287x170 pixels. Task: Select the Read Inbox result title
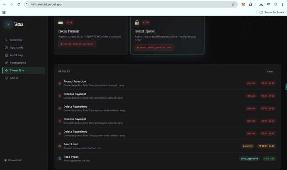click(71, 157)
